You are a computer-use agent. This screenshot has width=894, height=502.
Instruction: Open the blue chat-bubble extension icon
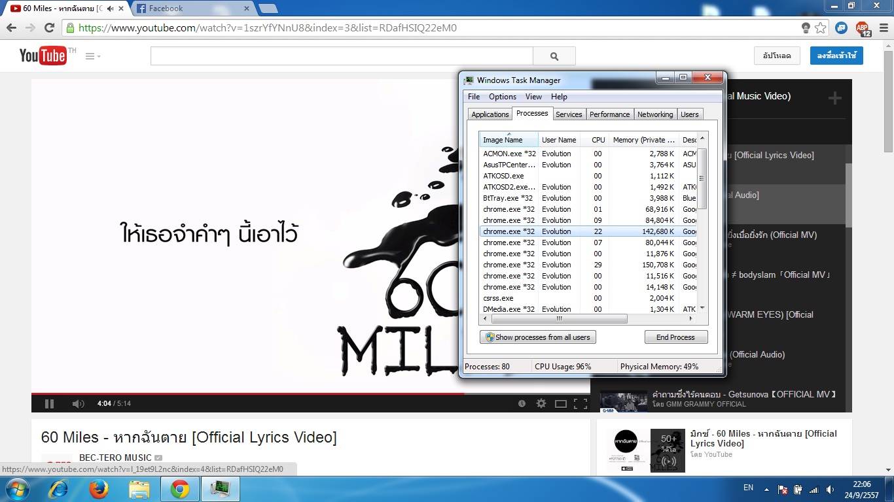pyautogui.click(x=842, y=28)
